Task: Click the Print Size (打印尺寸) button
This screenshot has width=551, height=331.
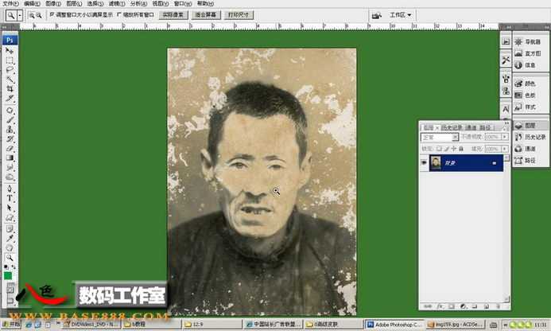Action: pos(237,14)
